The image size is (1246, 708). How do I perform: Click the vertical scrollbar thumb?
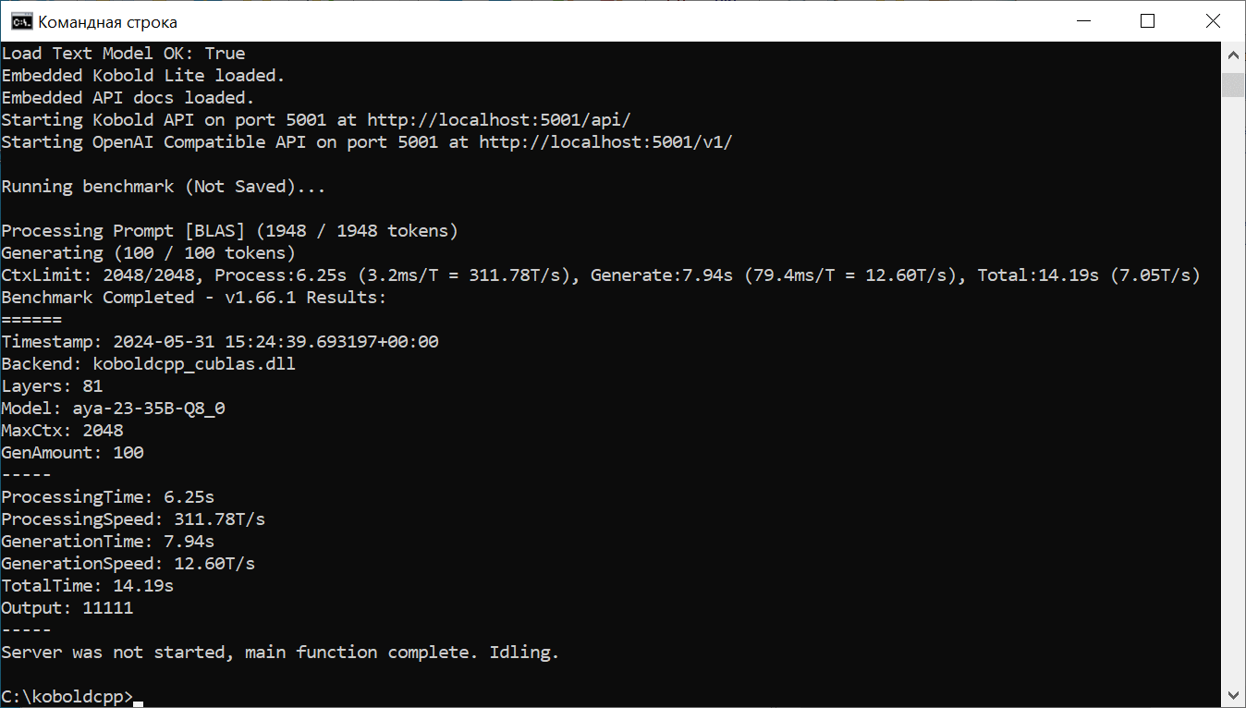[x=1233, y=85]
